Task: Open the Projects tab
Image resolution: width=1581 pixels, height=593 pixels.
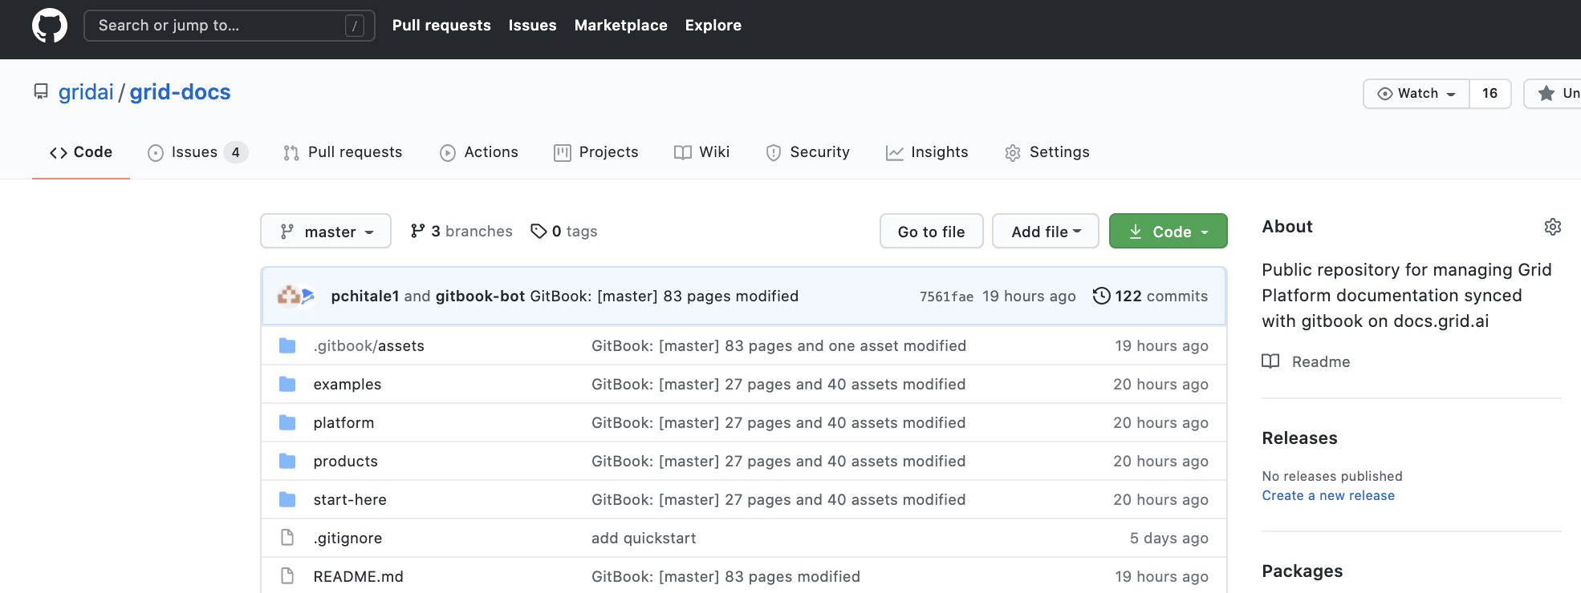Action: pos(596,152)
